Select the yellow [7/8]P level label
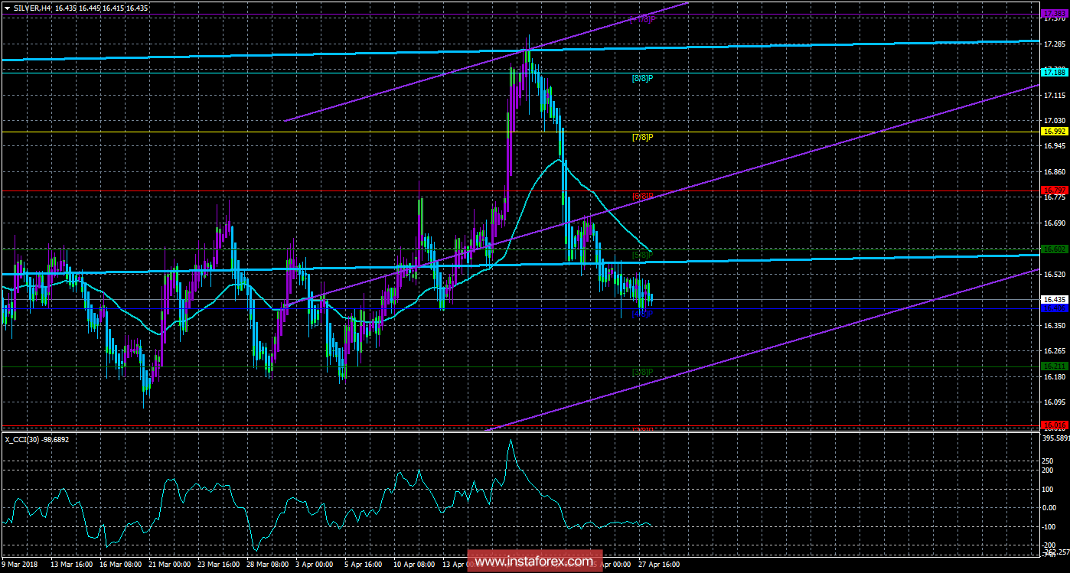The width and height of the screenshot is (1070, 573). click(x=642, y=137)
